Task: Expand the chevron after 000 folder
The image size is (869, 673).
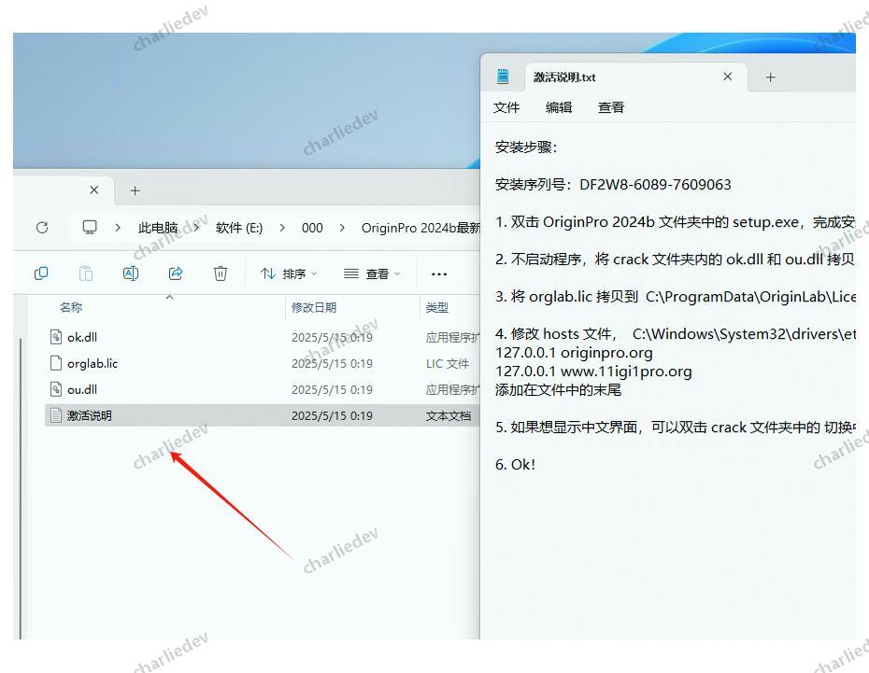Action: 342,228
